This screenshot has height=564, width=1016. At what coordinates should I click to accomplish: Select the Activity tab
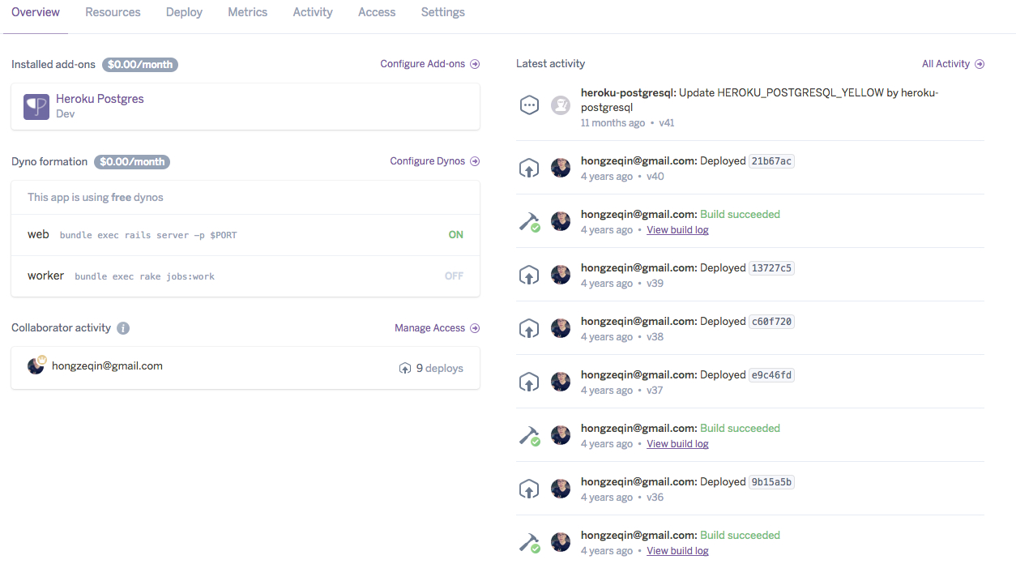click(x=313, y=12)
